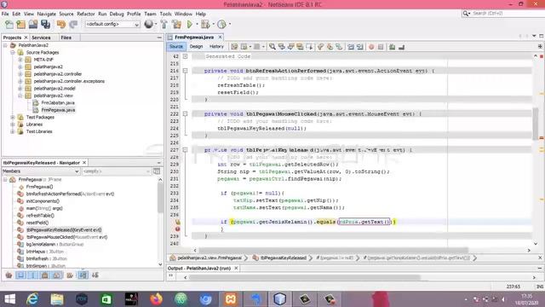This screenshot has width=545, height=307.
Task: Click the Find Selection magnifier icon
Action: click(x=272, y=47)
